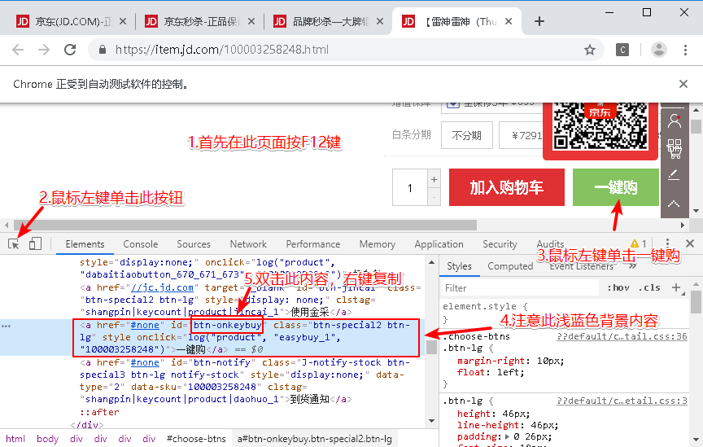Click the html breadcrumb
This screenshot has width=703, height=447.
pyautogui.click(x=15, y=439)
